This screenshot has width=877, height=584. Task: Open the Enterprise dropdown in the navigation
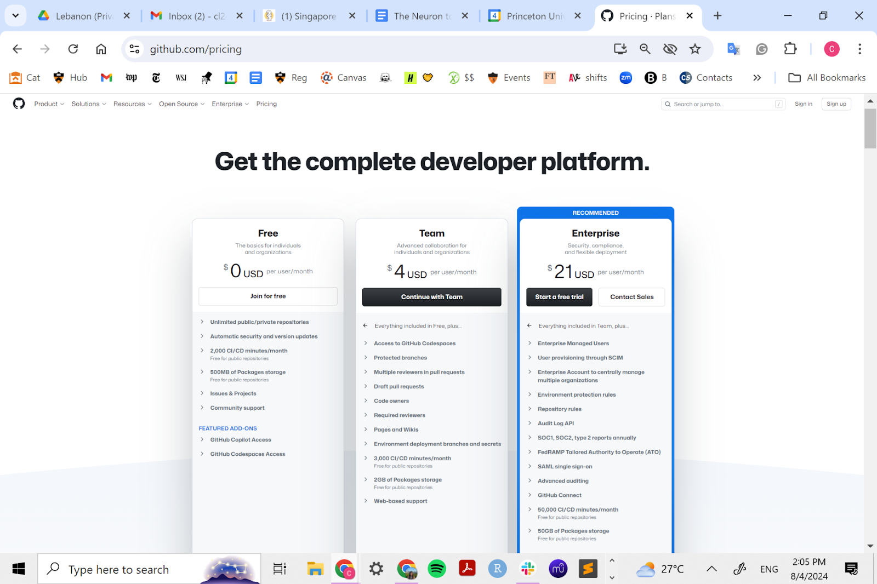click(230, 104)
